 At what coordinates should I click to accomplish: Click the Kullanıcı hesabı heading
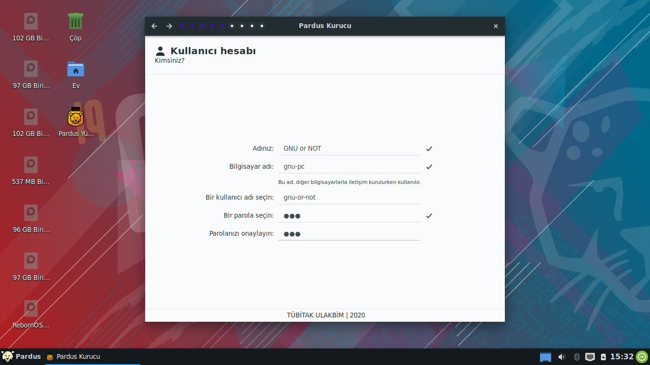(213, 51)
